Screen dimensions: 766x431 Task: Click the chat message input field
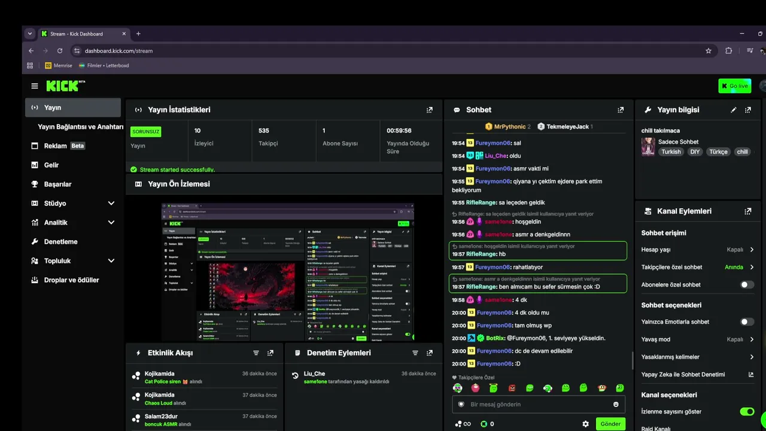click(538, 405)
